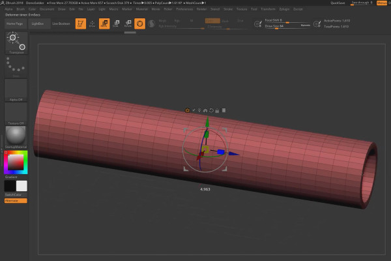Open the Stroke menu
Image resolution: width=391 pixels, height=261 pixels.
(x=228, y=9)
